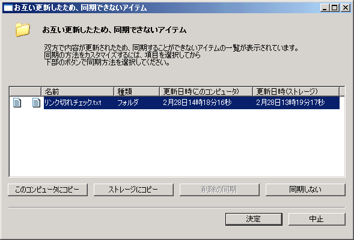Click the 更新日時(このコンピュータ) column header
The width and height of the screenshot is (354, 240).
206,91
